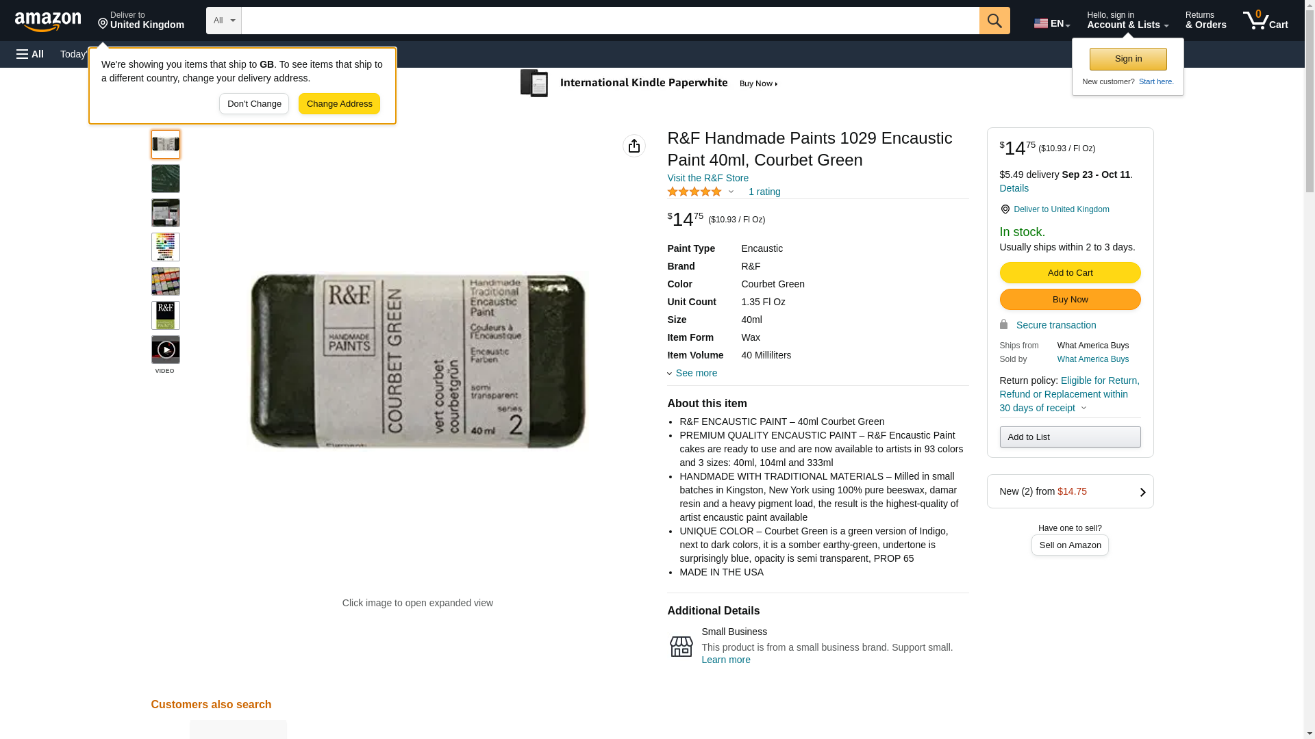
Task: Open the Account & Lists menu
Action: click(1127, 21)
